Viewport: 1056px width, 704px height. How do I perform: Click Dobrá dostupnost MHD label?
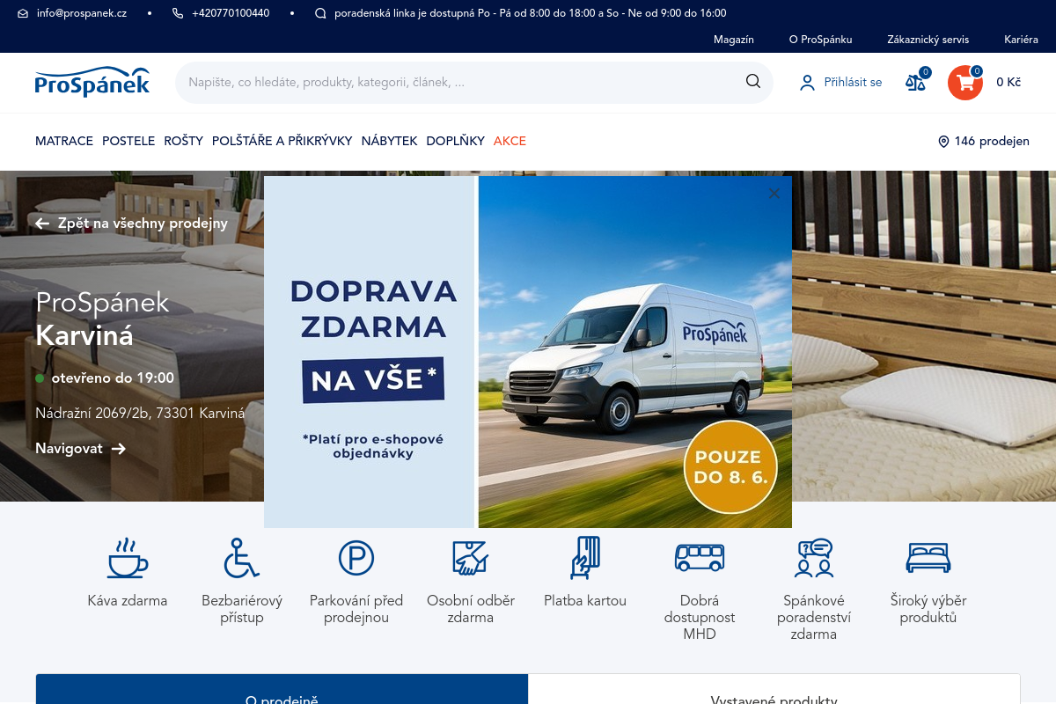pos(700,617)
